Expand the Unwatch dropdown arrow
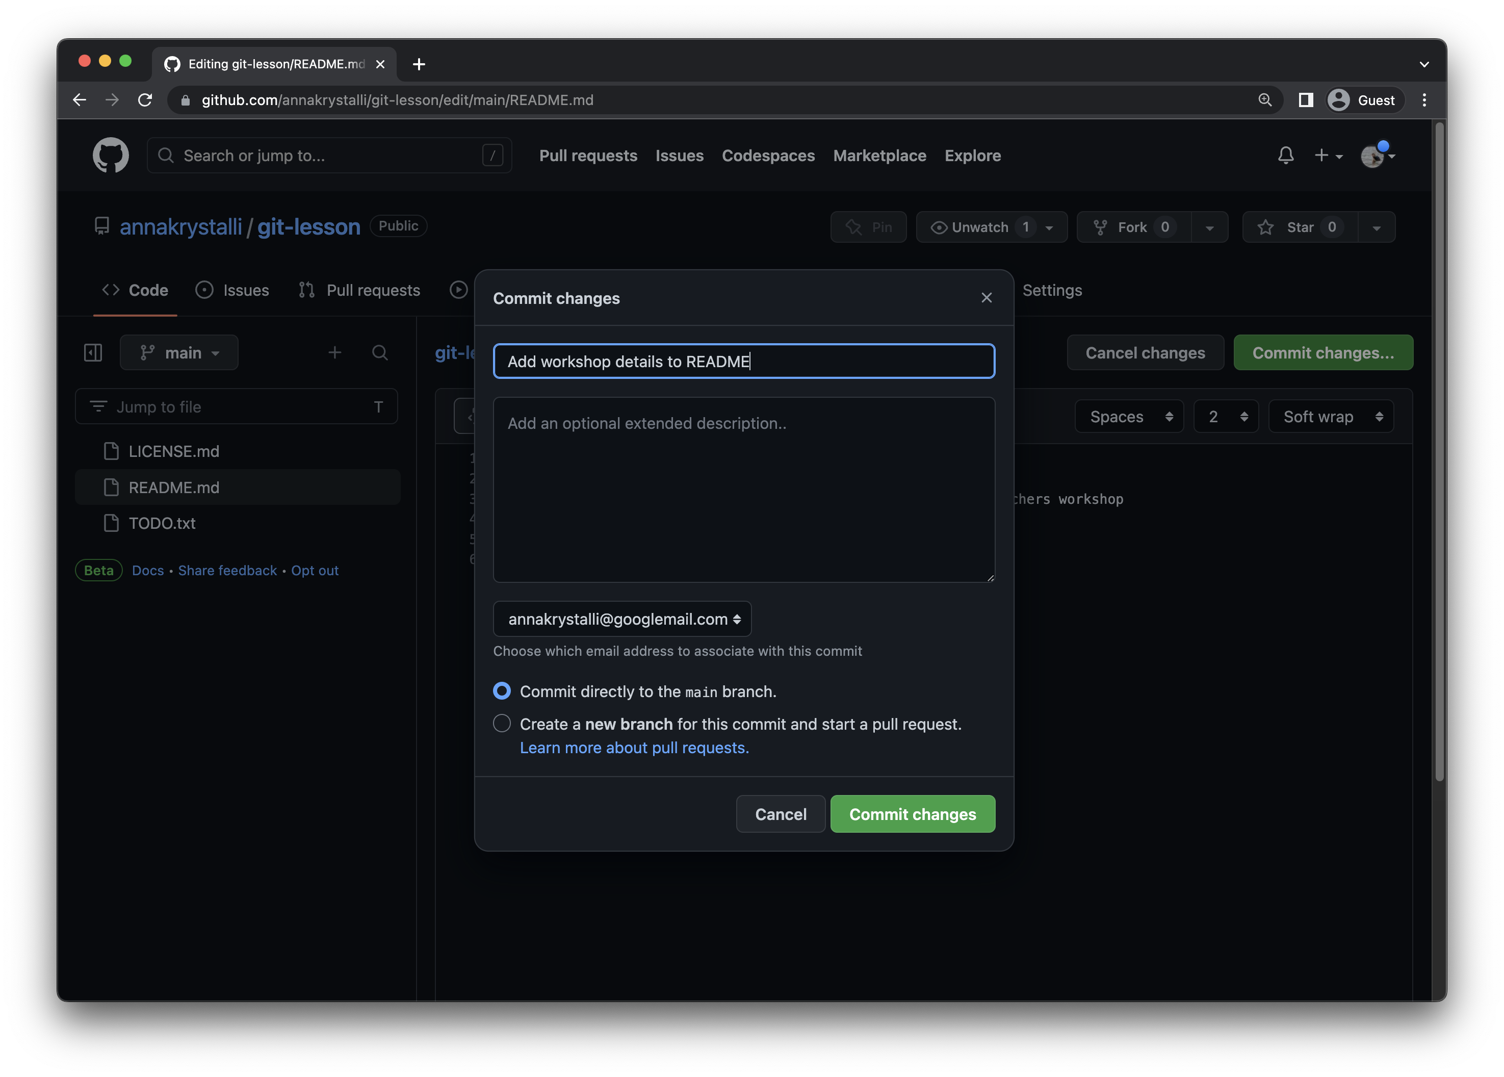This screenshot has height=1077, width=1504. pyautogui.click(x=1049, y=227)
